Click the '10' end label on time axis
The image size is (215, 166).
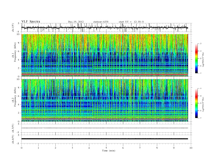[x=191, y=148]
